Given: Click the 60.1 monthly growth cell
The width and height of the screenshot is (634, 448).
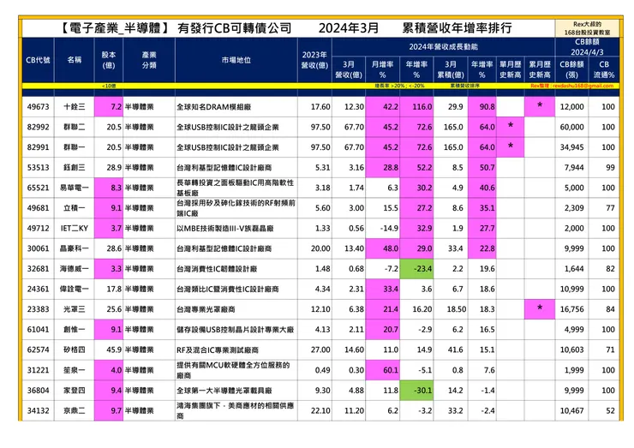Looking at the screenshot, I should tap(382, 370).
